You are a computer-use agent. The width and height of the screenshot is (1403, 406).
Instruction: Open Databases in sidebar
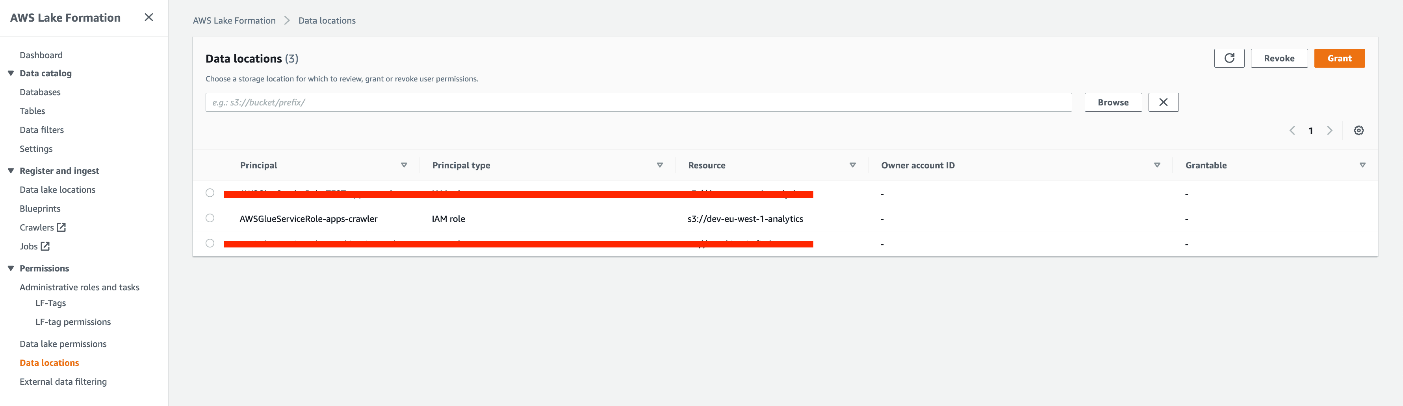click(40, 92)
